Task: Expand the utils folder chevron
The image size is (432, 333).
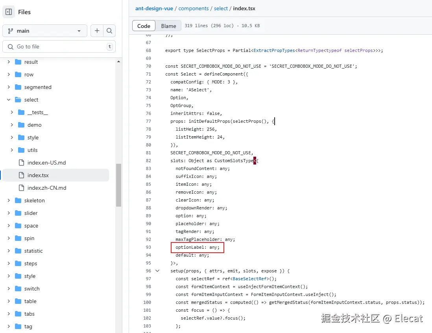Action: pyautogui.click(x=12, y=150)
